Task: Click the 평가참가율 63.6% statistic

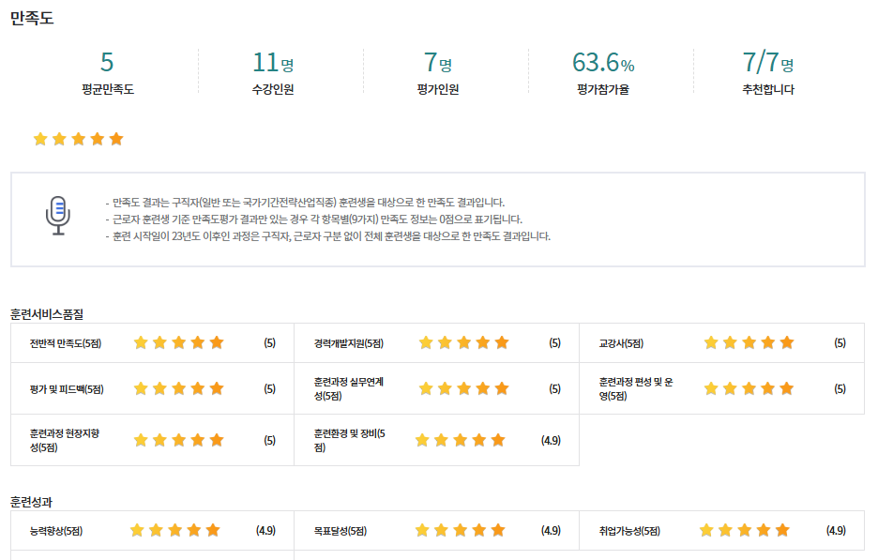Action: [x=603, y=63]
